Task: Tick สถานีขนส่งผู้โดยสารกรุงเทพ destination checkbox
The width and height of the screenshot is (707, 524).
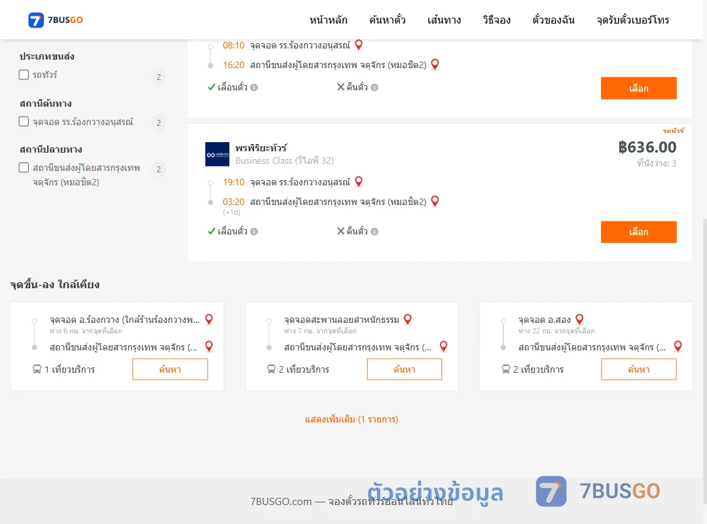Action: [x=24, y=168]
